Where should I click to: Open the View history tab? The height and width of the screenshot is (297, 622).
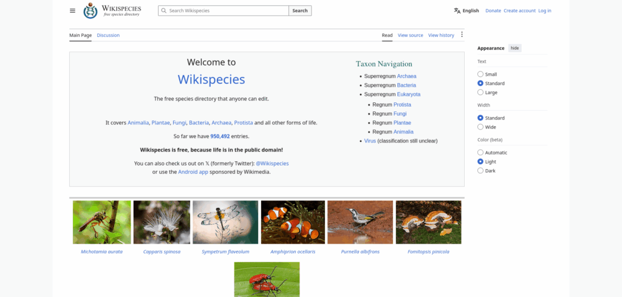pyautogui.click(x=441, y=35)
